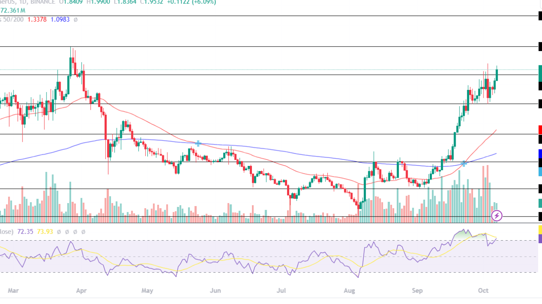The image size is (542, 304).
Task: Click the high price H1.9900
Action: click(x=97, y=2)
